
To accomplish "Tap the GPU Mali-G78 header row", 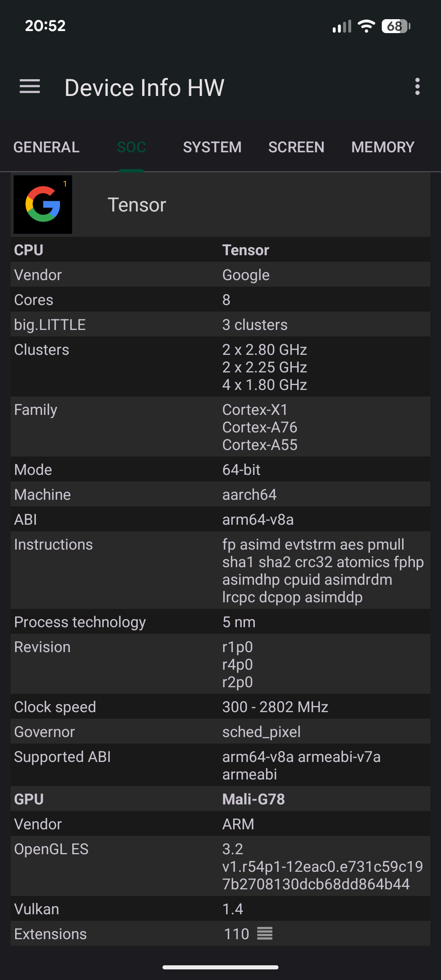I will [220, 799].
